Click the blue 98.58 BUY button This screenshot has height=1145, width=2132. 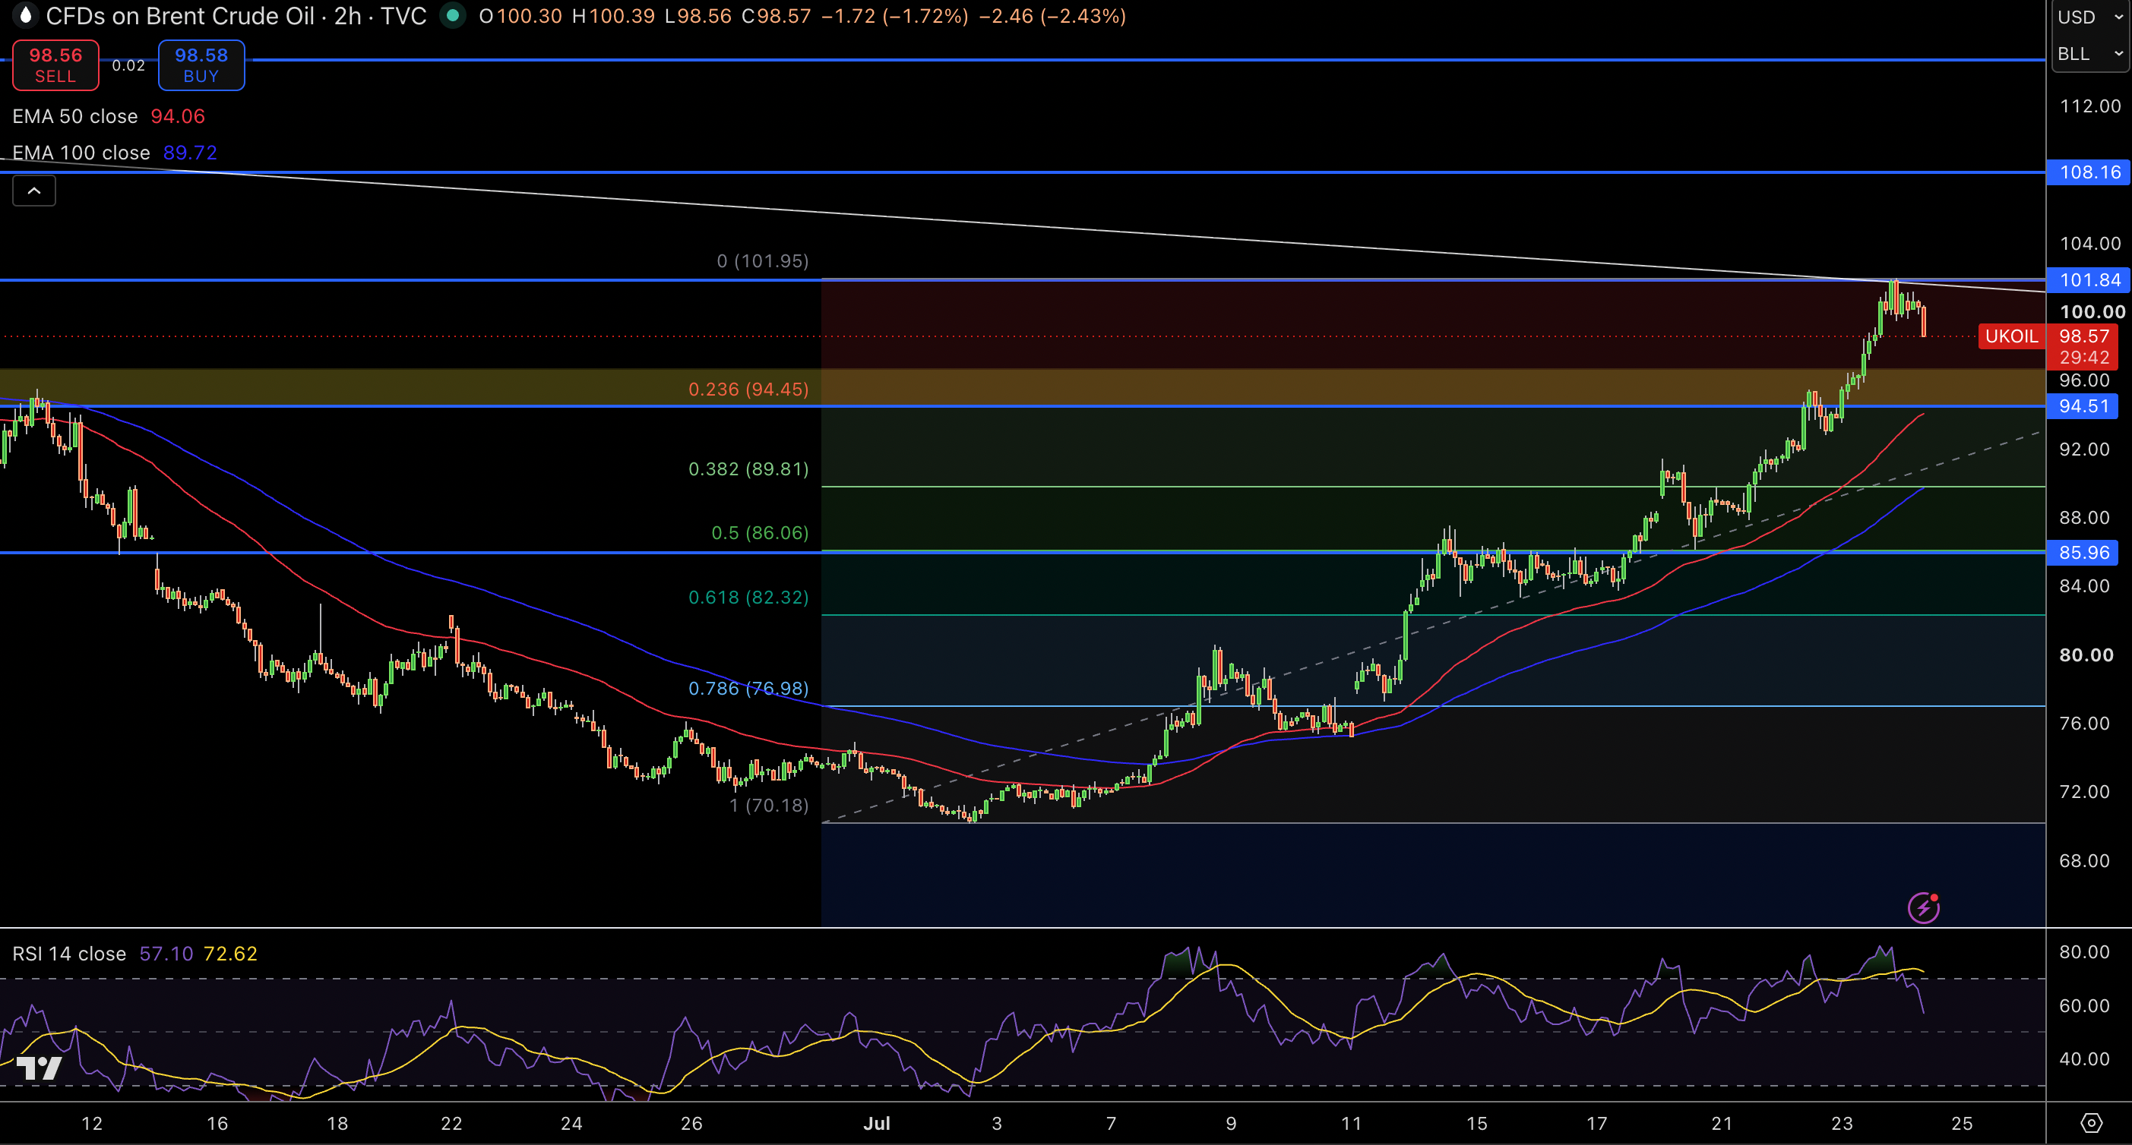coord(201,65)
